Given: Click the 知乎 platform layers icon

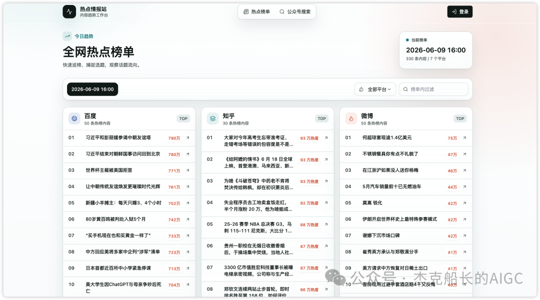Looking at the screenshot, I should [212, 118].
